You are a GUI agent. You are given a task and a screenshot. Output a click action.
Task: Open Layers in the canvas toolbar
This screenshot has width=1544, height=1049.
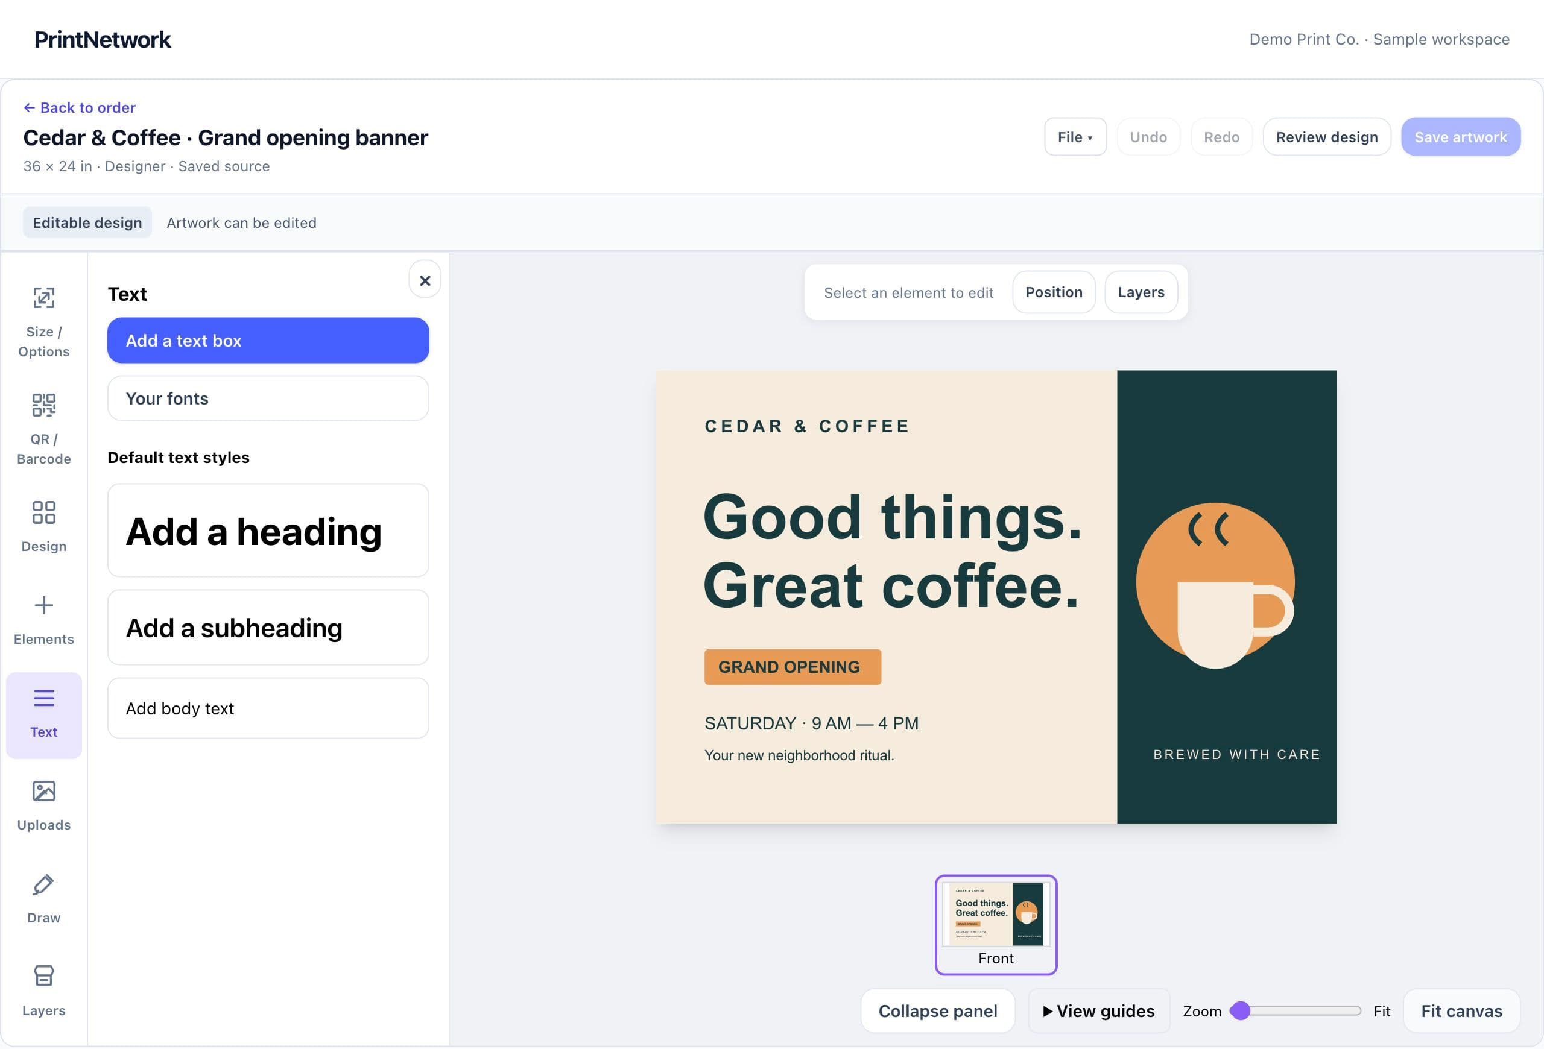pyautogui.click(x=1141, y=292)
